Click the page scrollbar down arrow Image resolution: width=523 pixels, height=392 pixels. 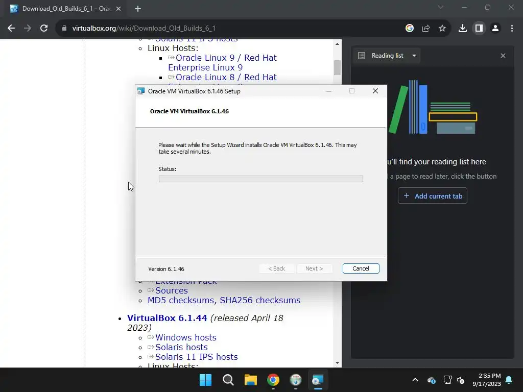pyautogui.click(x=337, y=363)
